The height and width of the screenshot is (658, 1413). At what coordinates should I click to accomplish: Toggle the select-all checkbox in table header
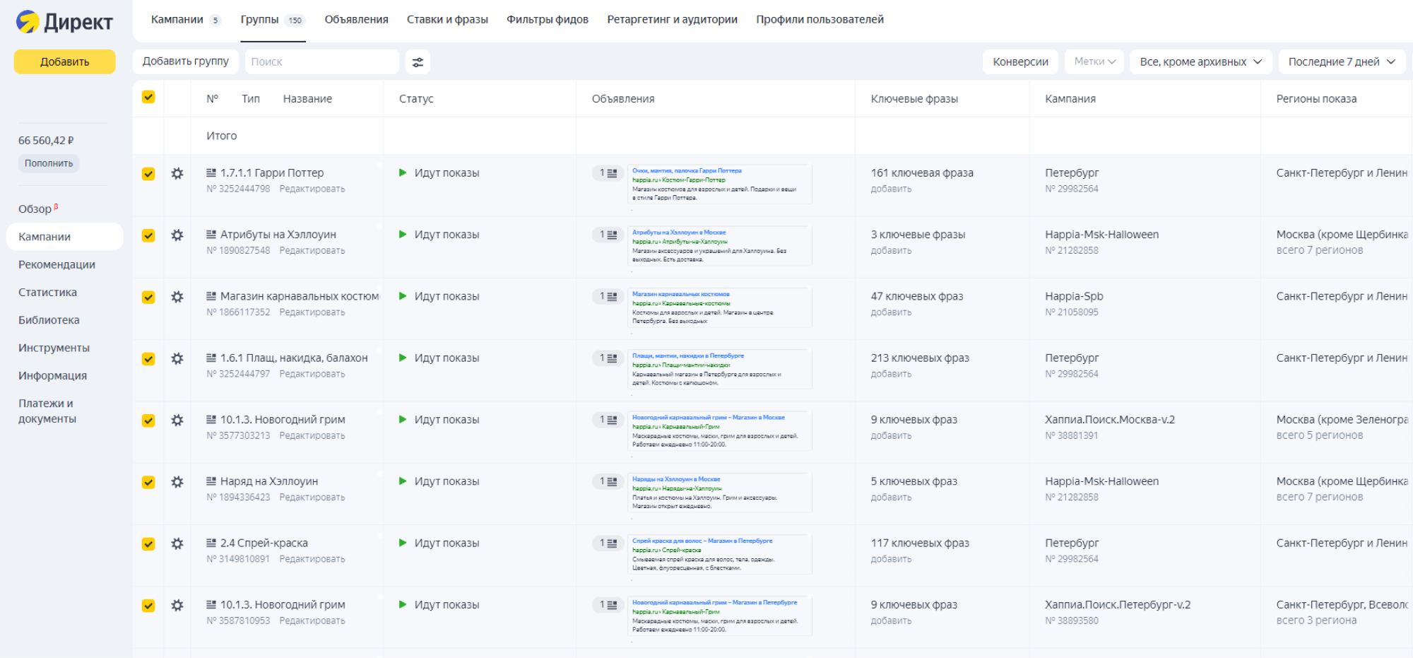(148, 97)
